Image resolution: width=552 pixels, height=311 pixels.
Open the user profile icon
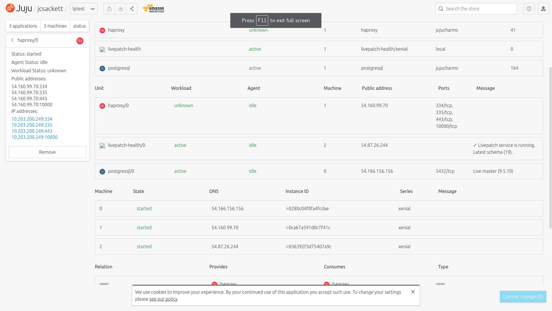[x=543, y=9]
